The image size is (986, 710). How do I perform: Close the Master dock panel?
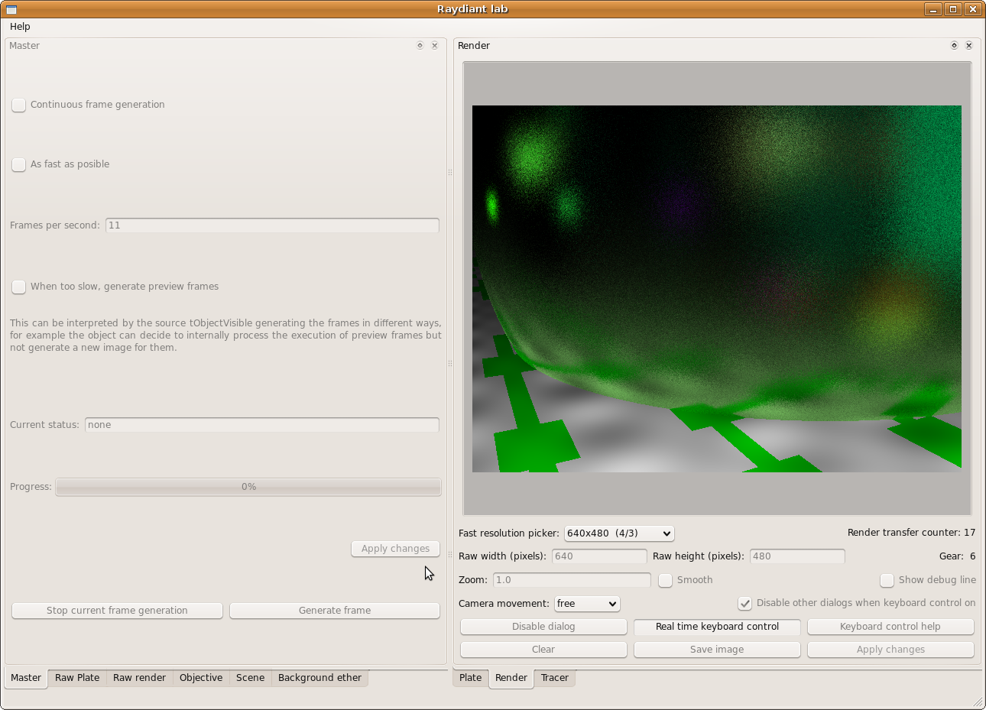pyautogui.click(x=435, y=46)
